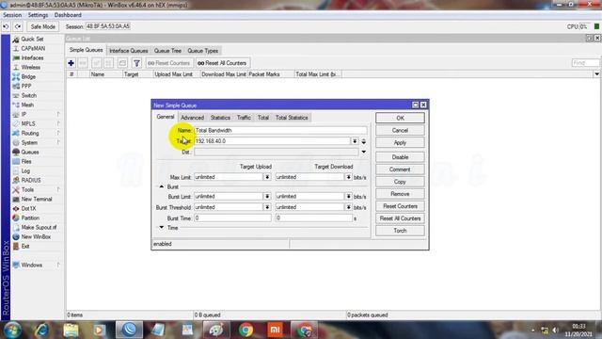Click the Torch button

coord(400,231)
